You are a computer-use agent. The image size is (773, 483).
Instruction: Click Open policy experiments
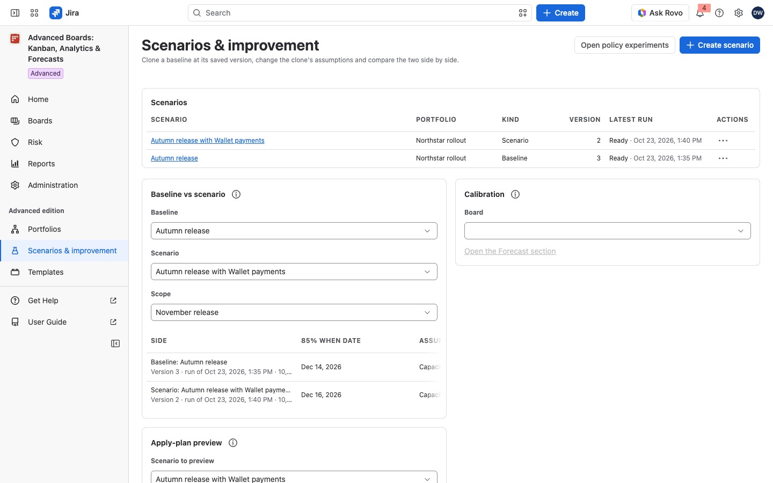(625, 45)
